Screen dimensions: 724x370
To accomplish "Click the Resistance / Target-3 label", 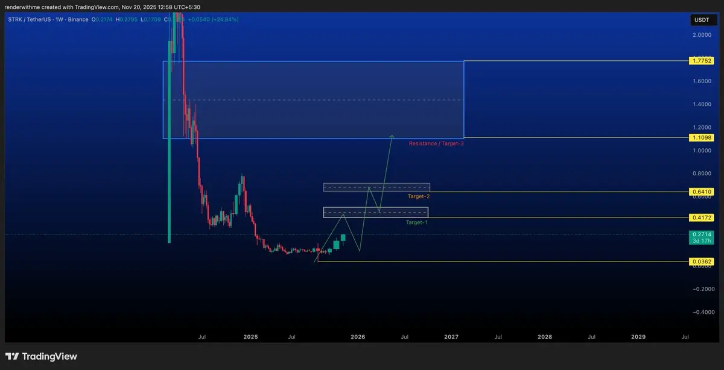I will coord(436,143).
